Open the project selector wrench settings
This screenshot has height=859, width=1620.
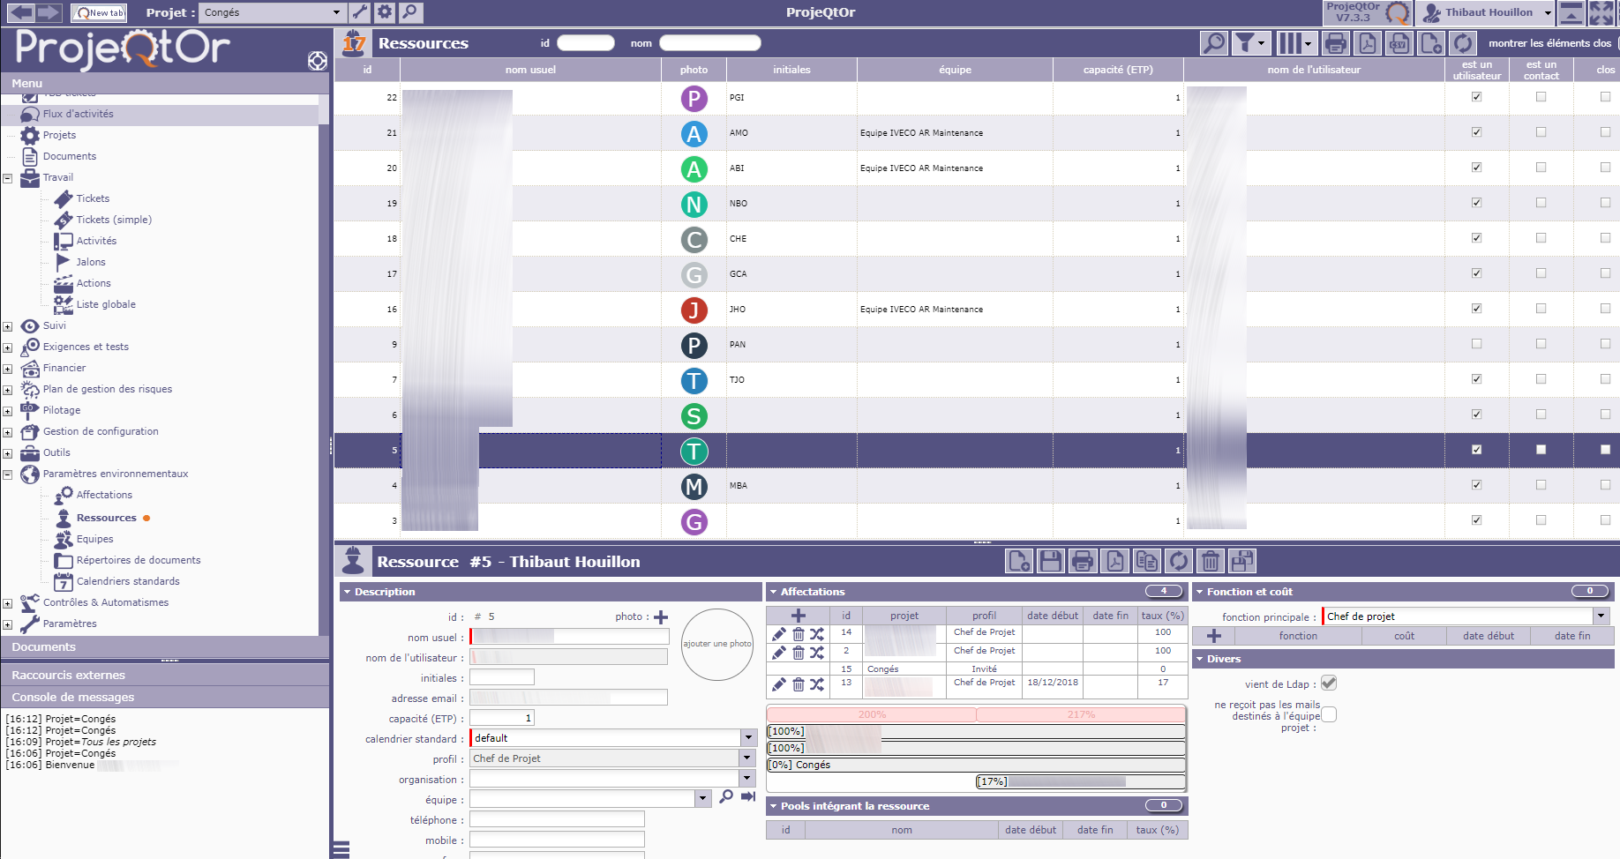coord(360,12)
